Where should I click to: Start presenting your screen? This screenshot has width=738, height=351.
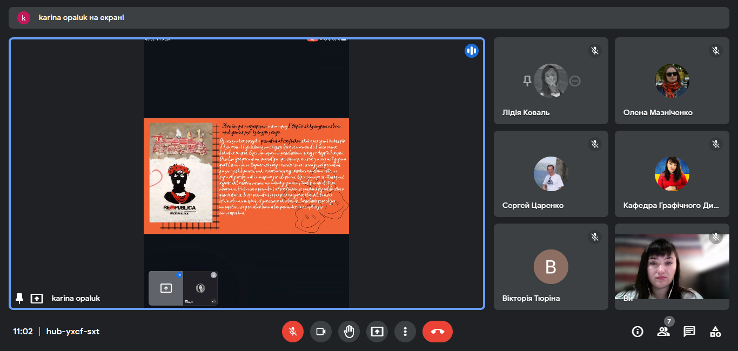(x=377, y=332)
